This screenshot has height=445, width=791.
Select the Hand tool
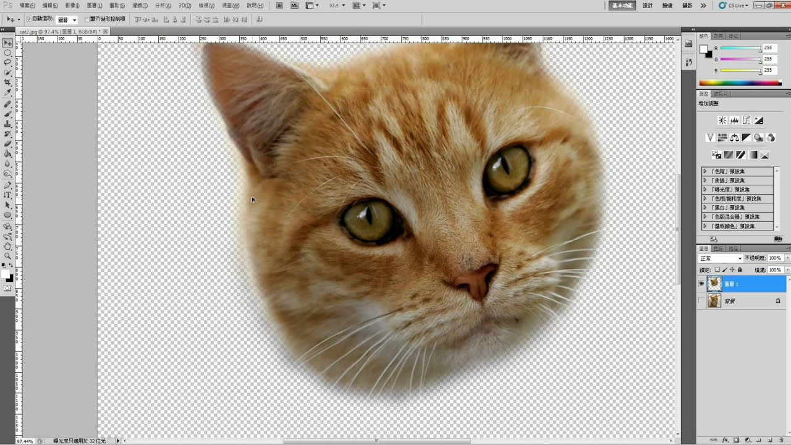point(7,246)
